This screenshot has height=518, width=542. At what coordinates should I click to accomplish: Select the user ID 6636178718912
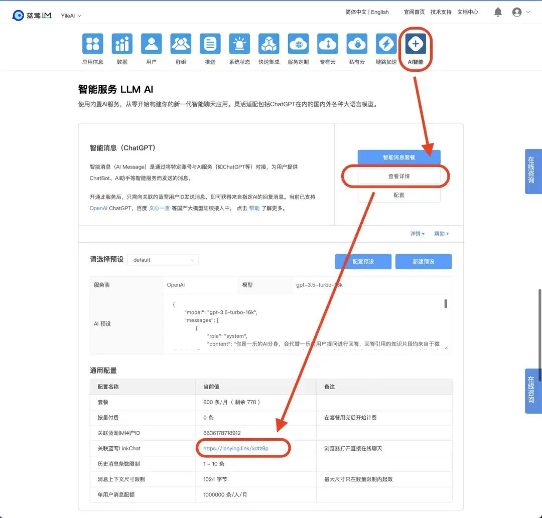pos(222,433)
